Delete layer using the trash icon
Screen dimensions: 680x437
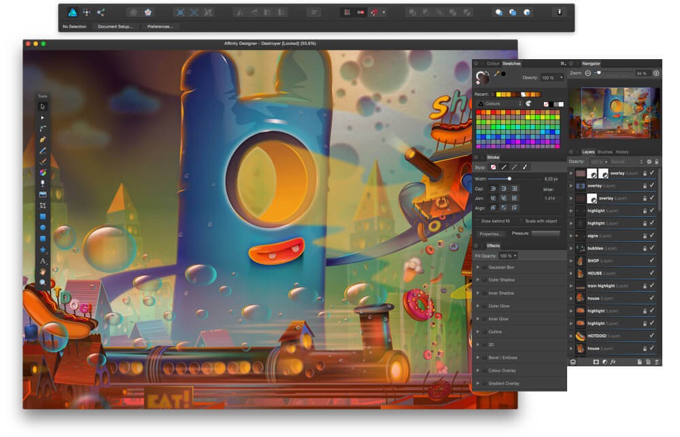[x=657, y=362]
